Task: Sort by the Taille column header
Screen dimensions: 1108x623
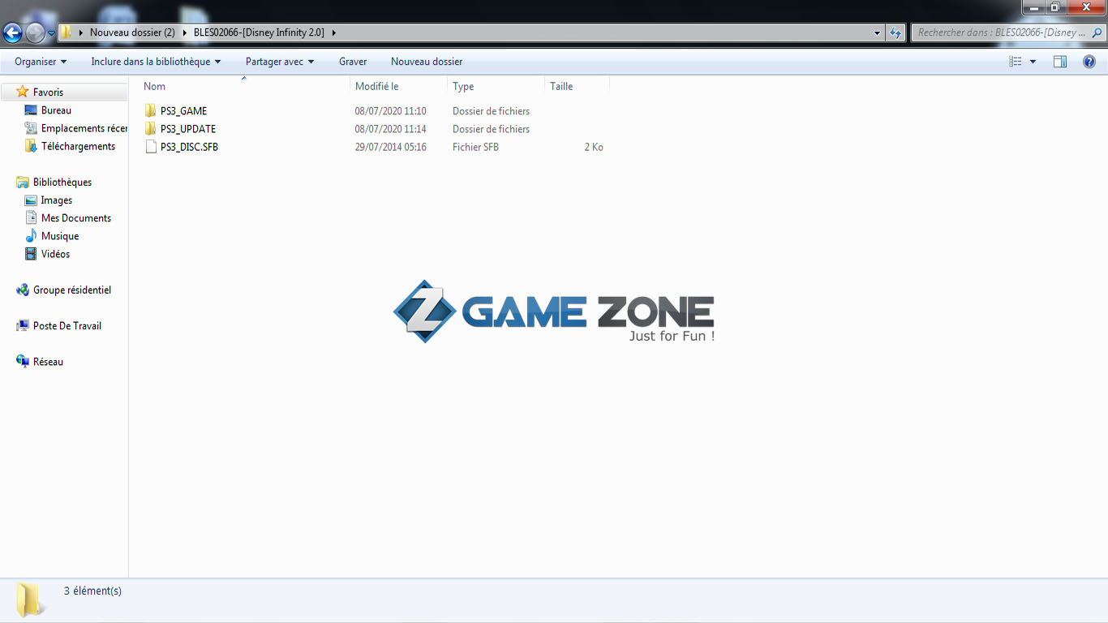Action: point(561,86)
